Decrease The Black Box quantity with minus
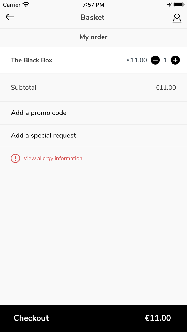The height and width of the screenshot is (332, 187). coord(155,60)
